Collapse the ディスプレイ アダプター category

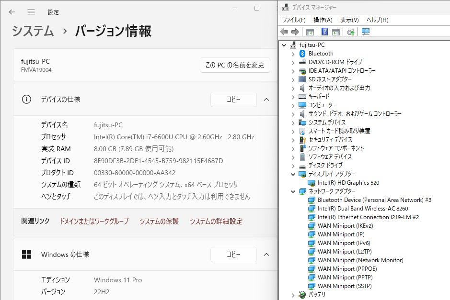click(x=293, y=174)
